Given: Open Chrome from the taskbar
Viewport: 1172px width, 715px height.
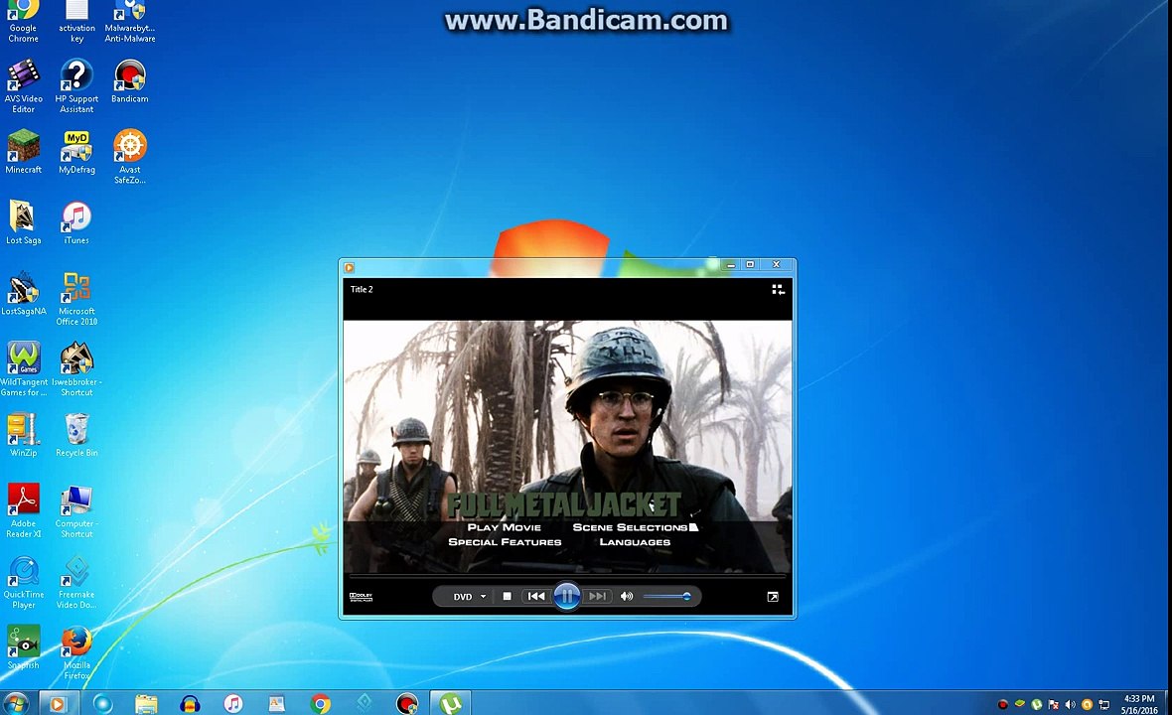Looking at the screenshot, I should (x=321, y=703).
